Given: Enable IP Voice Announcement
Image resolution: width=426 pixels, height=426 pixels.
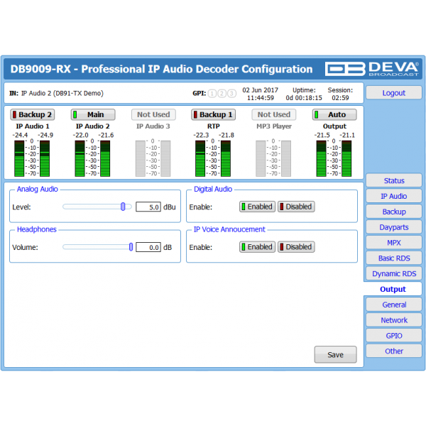Looking at the screenshot, I should tap(257, 247).
